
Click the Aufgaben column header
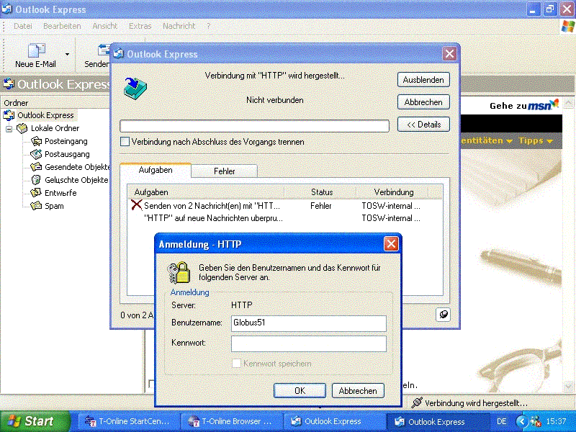[206, 192]
